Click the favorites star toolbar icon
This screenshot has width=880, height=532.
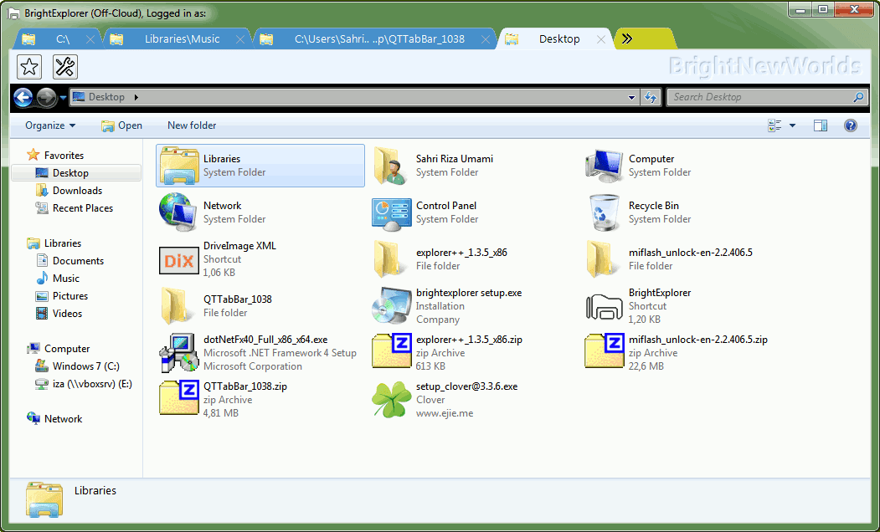(29, 67)
